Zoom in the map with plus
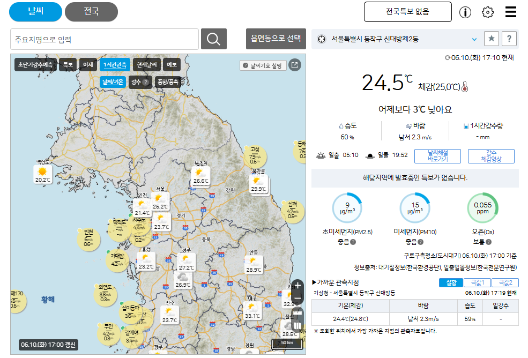 298,286
